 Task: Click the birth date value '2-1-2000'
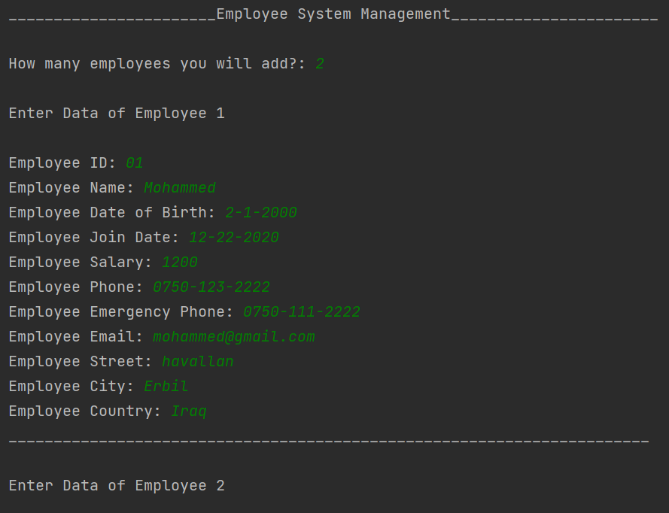tap(260, 212)
